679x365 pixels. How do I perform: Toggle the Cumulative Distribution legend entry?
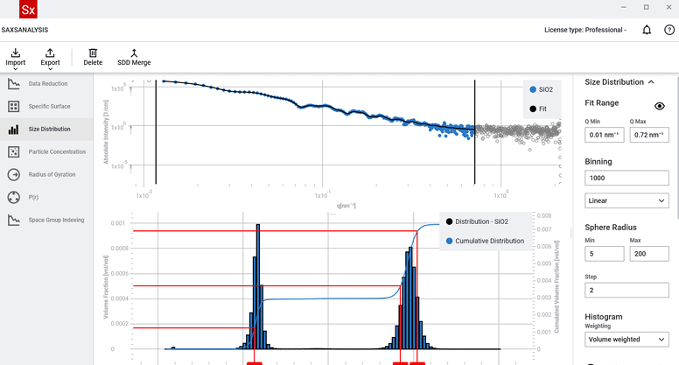pos(450,241)
